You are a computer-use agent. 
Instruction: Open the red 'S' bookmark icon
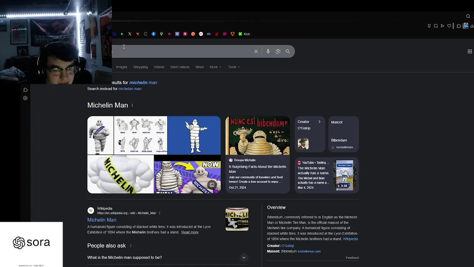click(x=185, y=34)
